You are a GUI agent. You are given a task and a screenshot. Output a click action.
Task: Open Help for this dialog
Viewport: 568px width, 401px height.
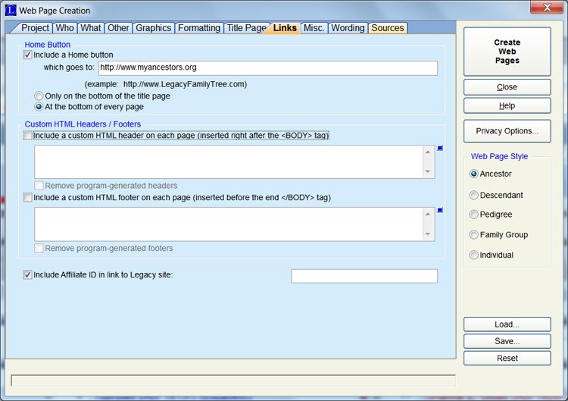[x=507, y=106]
